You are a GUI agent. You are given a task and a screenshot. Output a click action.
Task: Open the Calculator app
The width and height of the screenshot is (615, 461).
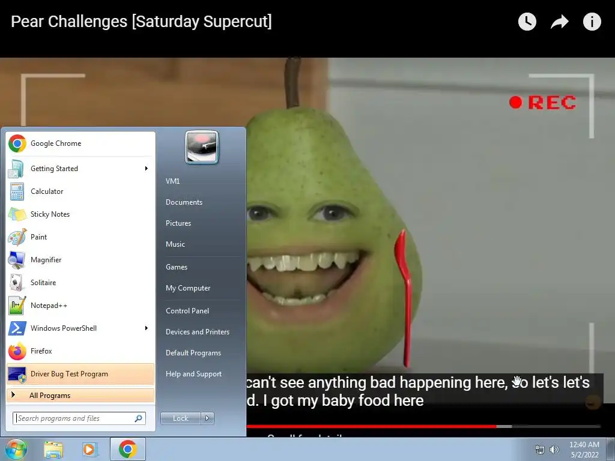coord(80,191)
